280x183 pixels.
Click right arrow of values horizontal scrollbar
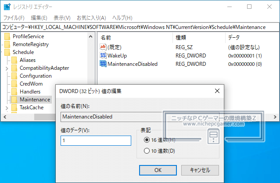point(275,117)
